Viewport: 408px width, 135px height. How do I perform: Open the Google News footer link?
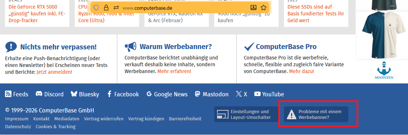(x=167, y=94)
